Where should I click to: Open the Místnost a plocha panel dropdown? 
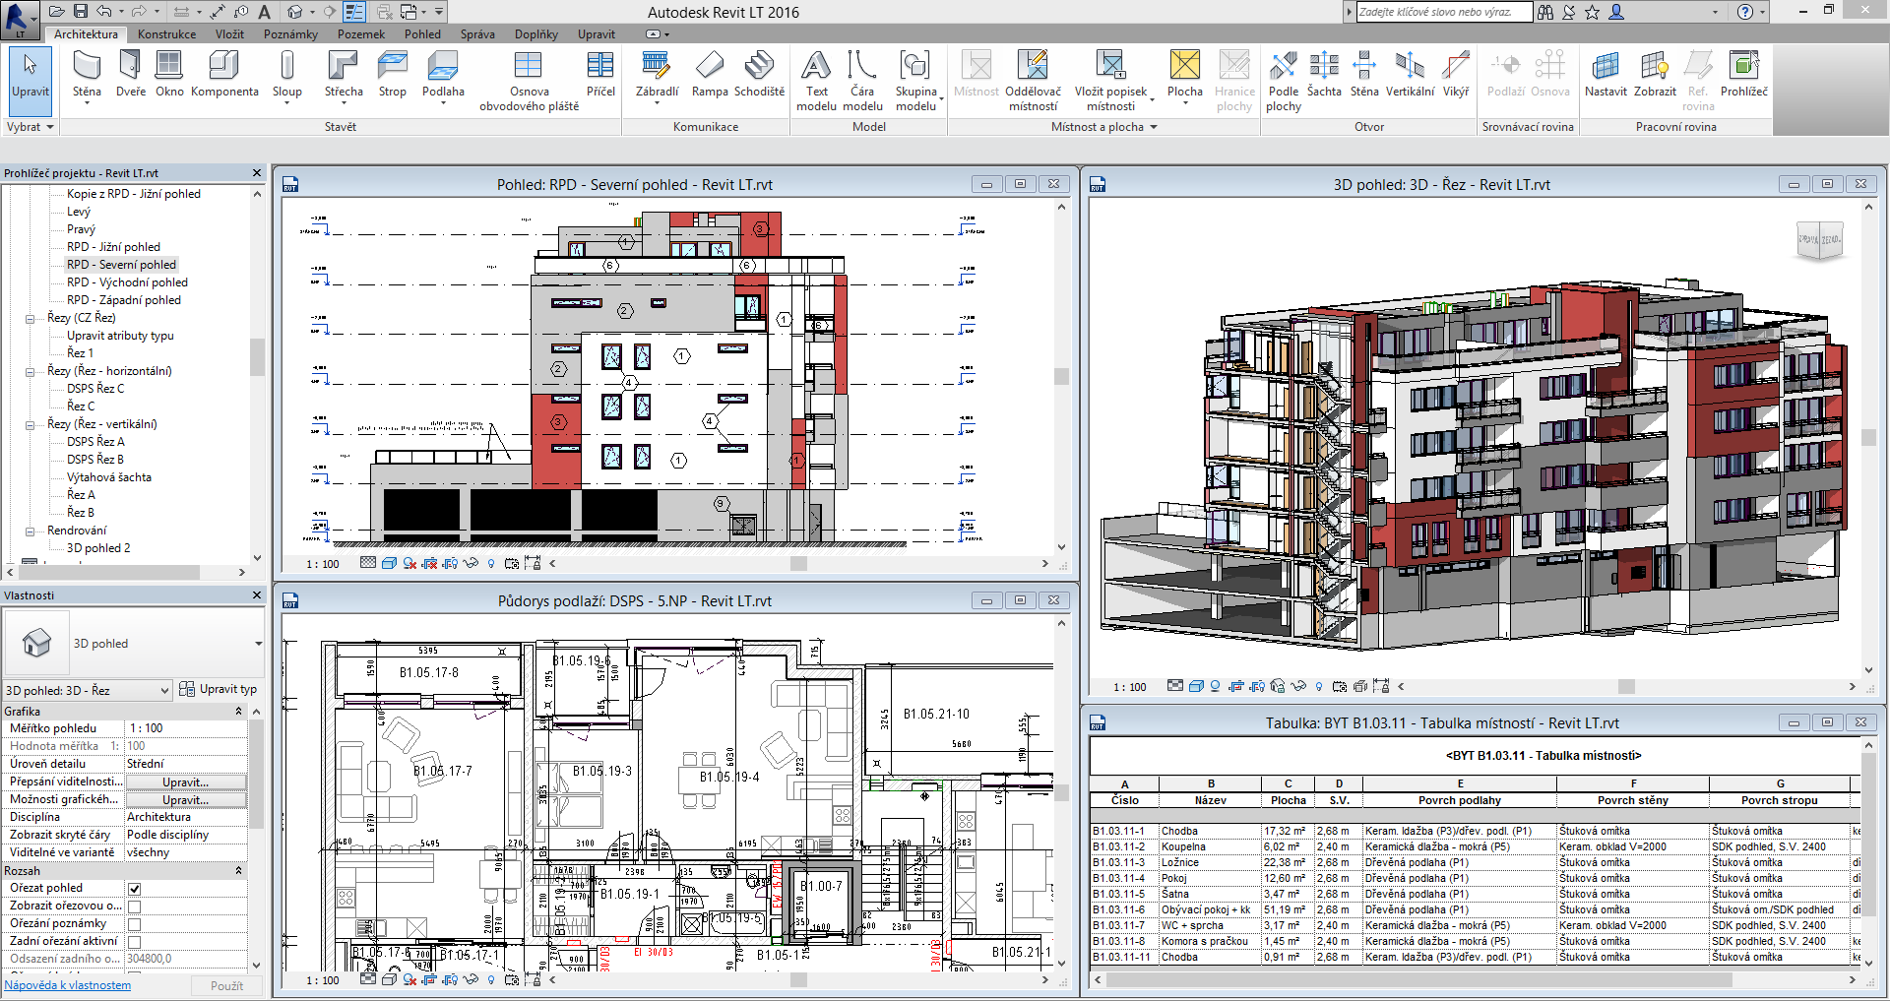coord(1155,126)
